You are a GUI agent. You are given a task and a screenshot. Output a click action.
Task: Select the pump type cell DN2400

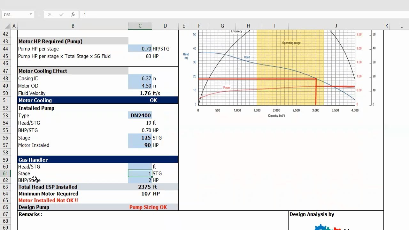(x=140, y=115)
